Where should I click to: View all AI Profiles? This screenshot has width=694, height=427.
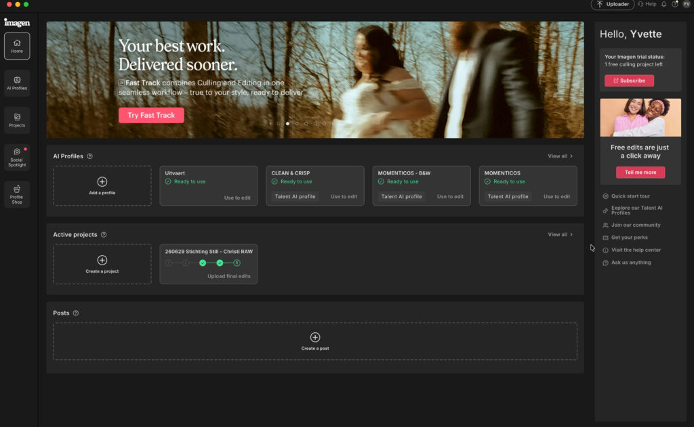(x=560, y=156)
